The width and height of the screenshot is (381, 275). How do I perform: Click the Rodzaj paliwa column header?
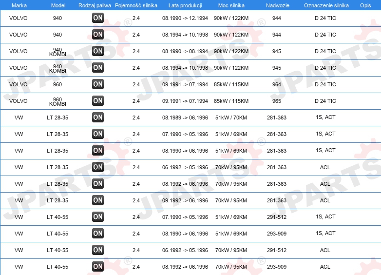point(95,5)
